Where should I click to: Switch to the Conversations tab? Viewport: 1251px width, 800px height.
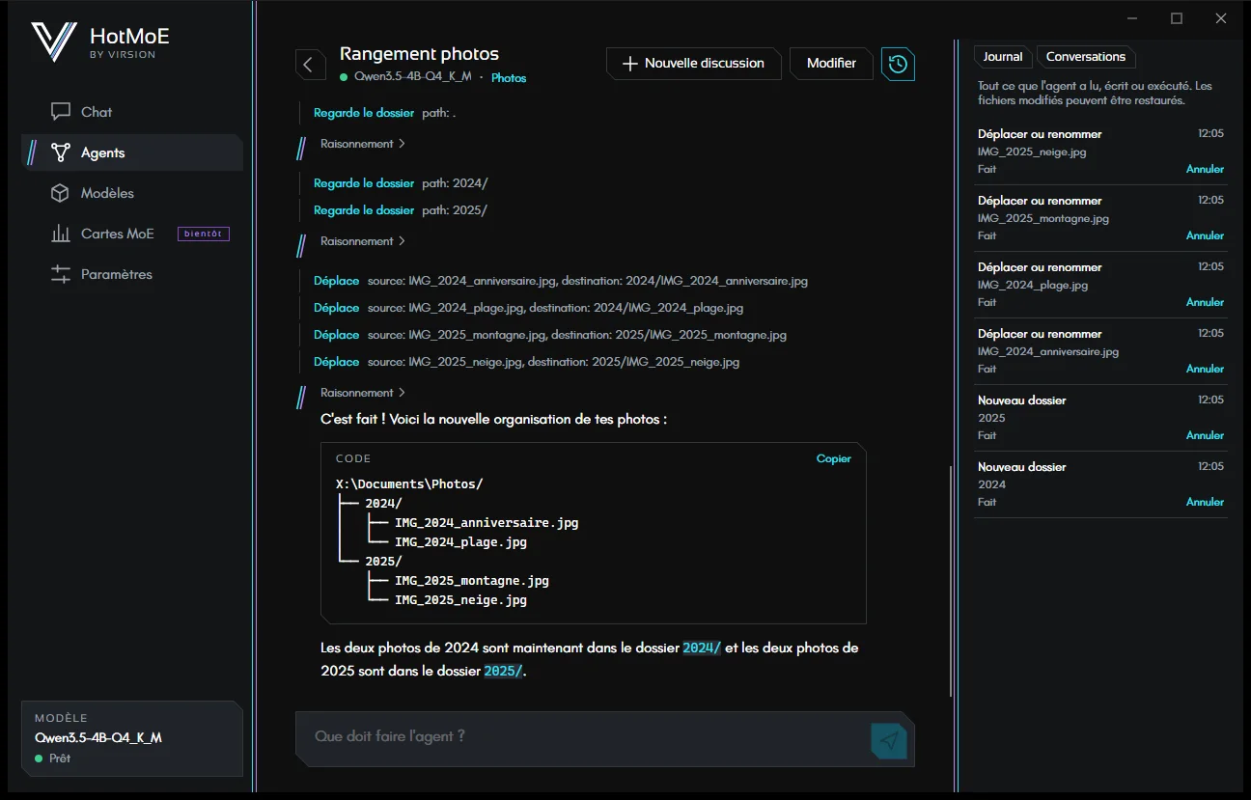(1086, 57)
